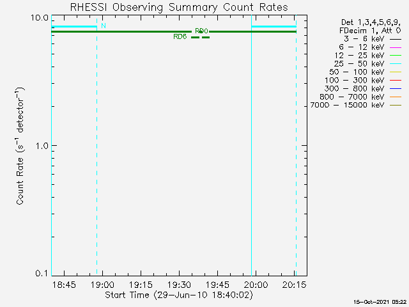409x307 pixels.
Task: Click the cyan N flag label
Action: (x=104, y=26)
